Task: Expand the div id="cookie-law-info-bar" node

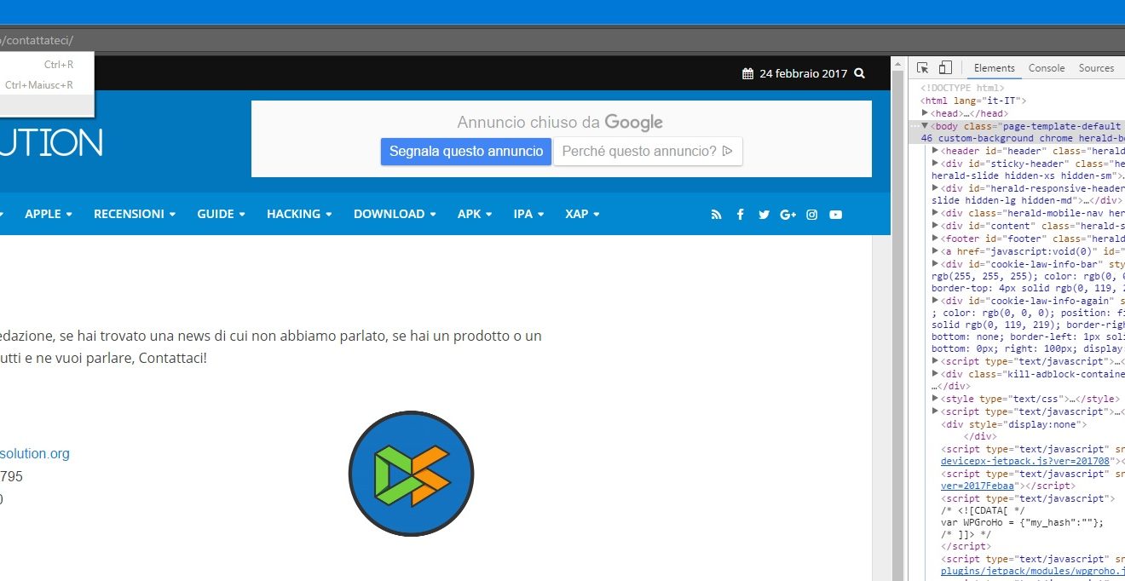Action: click(x=936, y=263)
